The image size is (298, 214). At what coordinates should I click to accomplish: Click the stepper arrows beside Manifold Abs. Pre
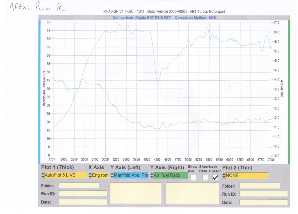pos(112,176)
